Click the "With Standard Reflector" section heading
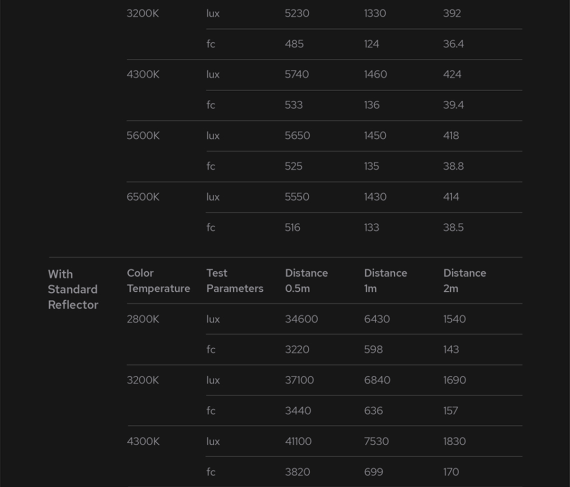Viewport: 570px width, 487px height. pos(73,289)
